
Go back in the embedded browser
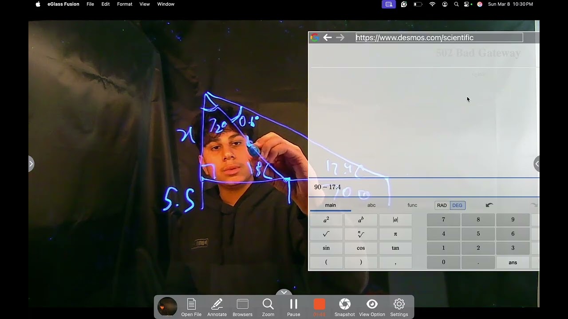tap(327, 38)
